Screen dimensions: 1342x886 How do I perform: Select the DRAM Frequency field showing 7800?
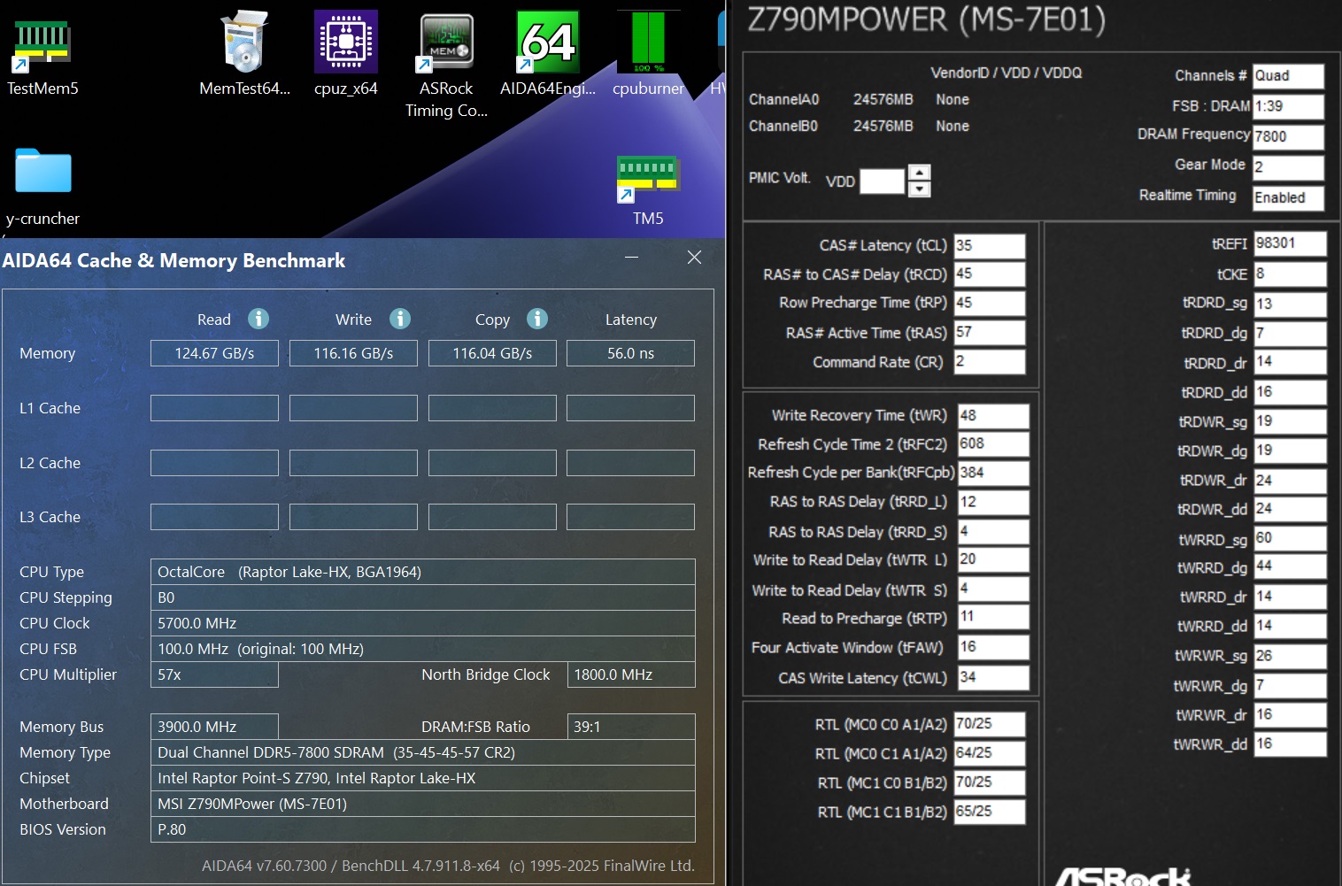[x=1289, y=136]
